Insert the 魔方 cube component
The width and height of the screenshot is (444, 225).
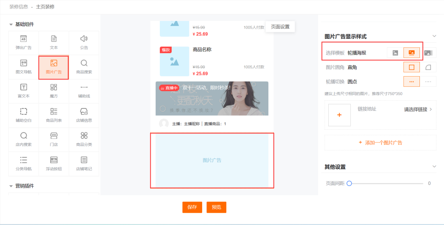(54, 91)
